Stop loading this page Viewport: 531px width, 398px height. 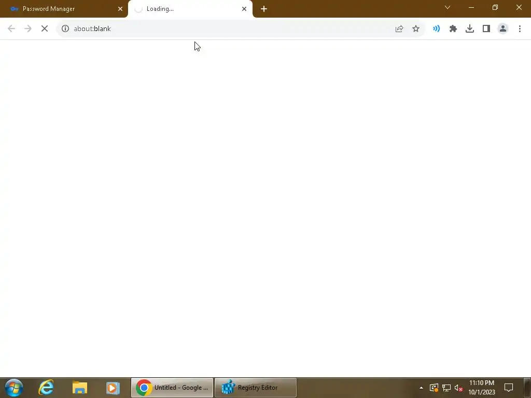click(45, 29)
